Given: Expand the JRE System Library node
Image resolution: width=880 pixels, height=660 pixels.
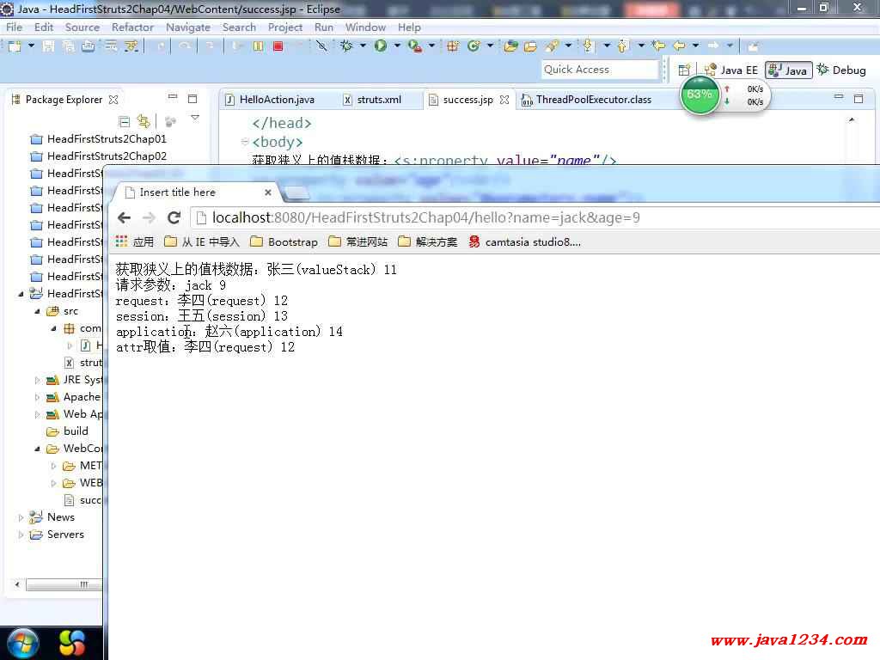Looking at the screenshot, I should tap(37, 381).
